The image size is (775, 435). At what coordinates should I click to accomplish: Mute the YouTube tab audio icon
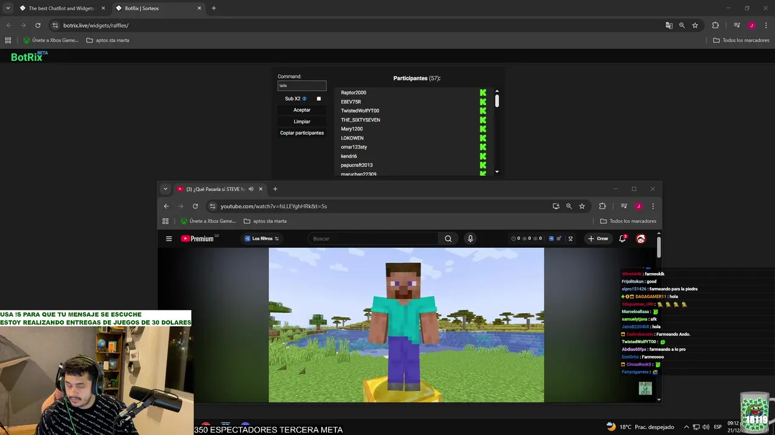pos(251,189)
